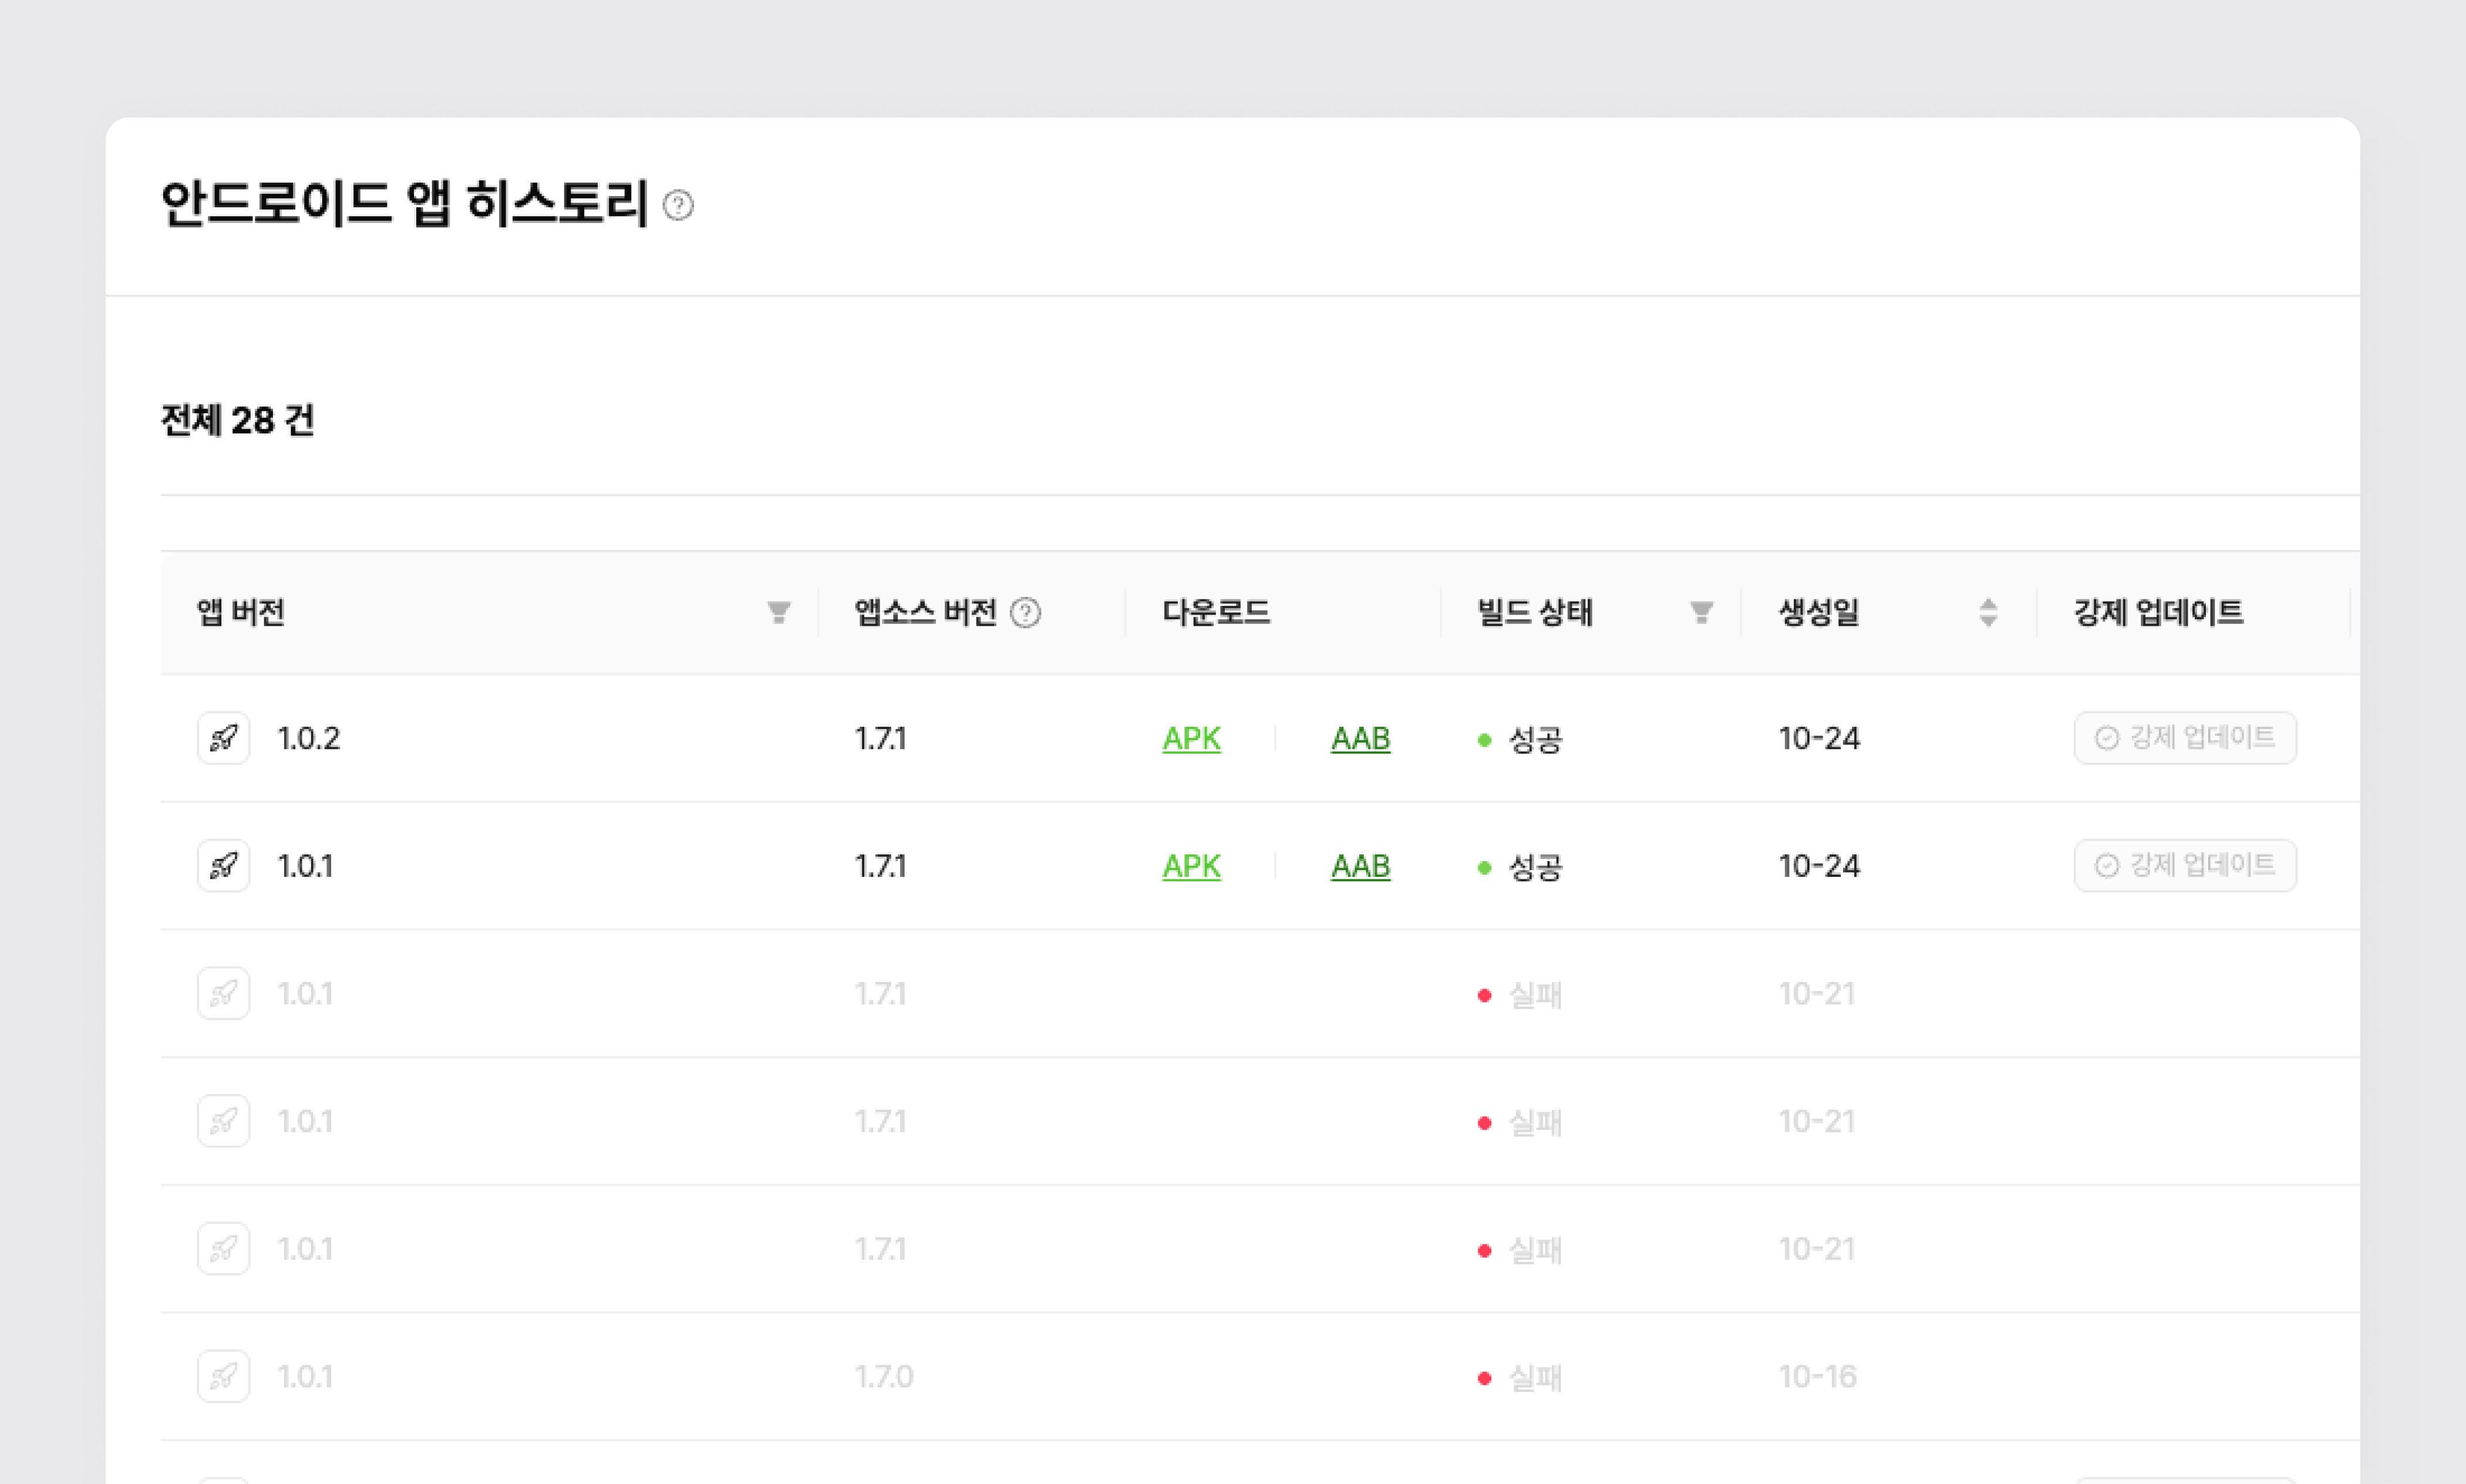Viewport: 2466px width, 1484px height.
Task: Click rocket icon for successful 1.0.1 row
Action: point(223,865)
